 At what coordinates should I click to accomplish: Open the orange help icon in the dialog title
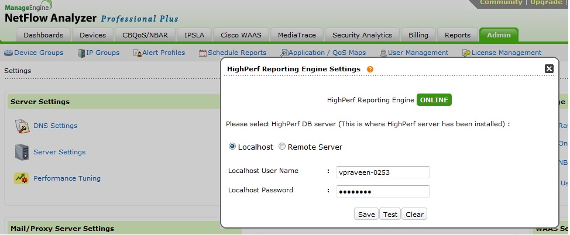(370, 69)
